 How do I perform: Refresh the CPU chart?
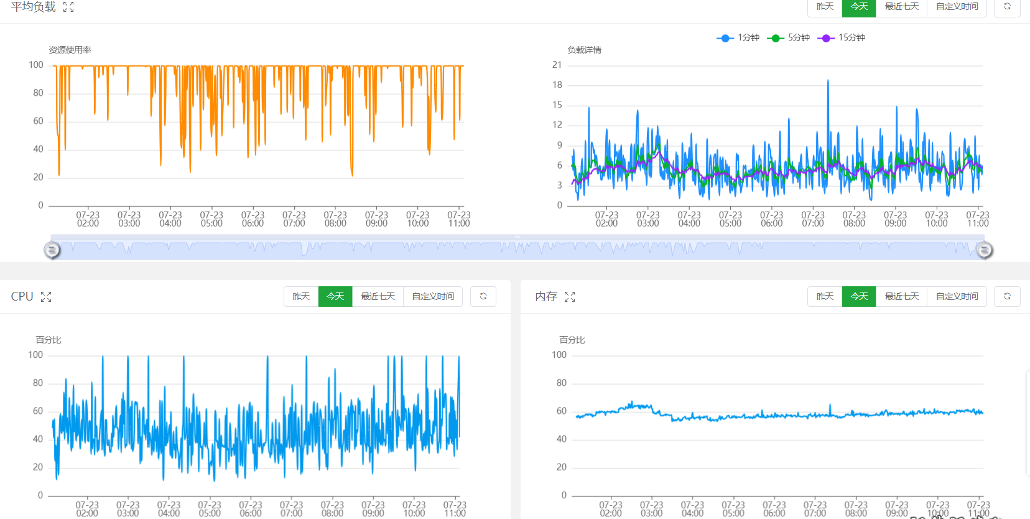(483, 296)
